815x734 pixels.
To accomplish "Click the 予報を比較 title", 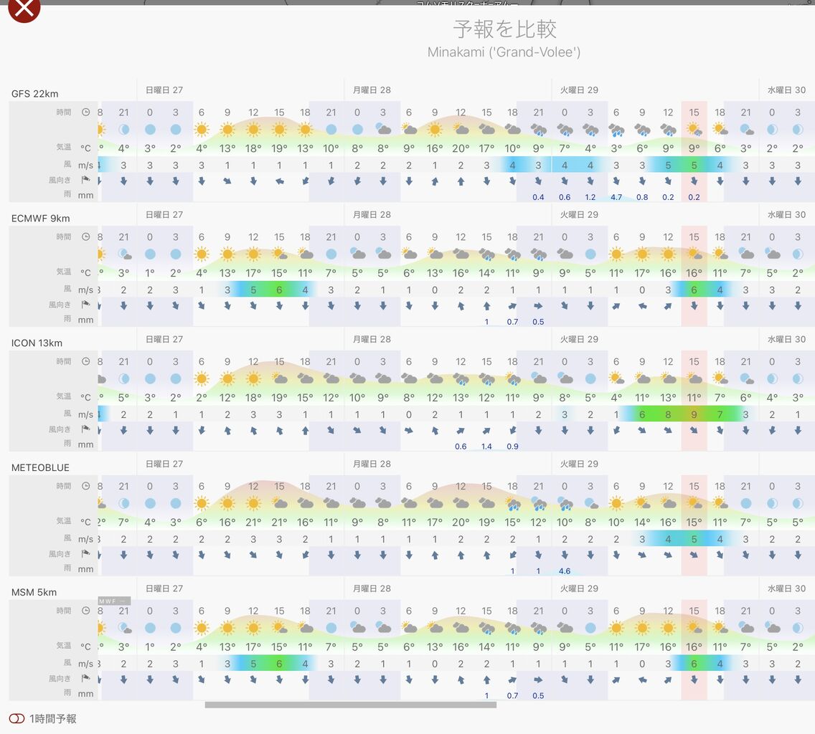I will click(x=504, y=29).
